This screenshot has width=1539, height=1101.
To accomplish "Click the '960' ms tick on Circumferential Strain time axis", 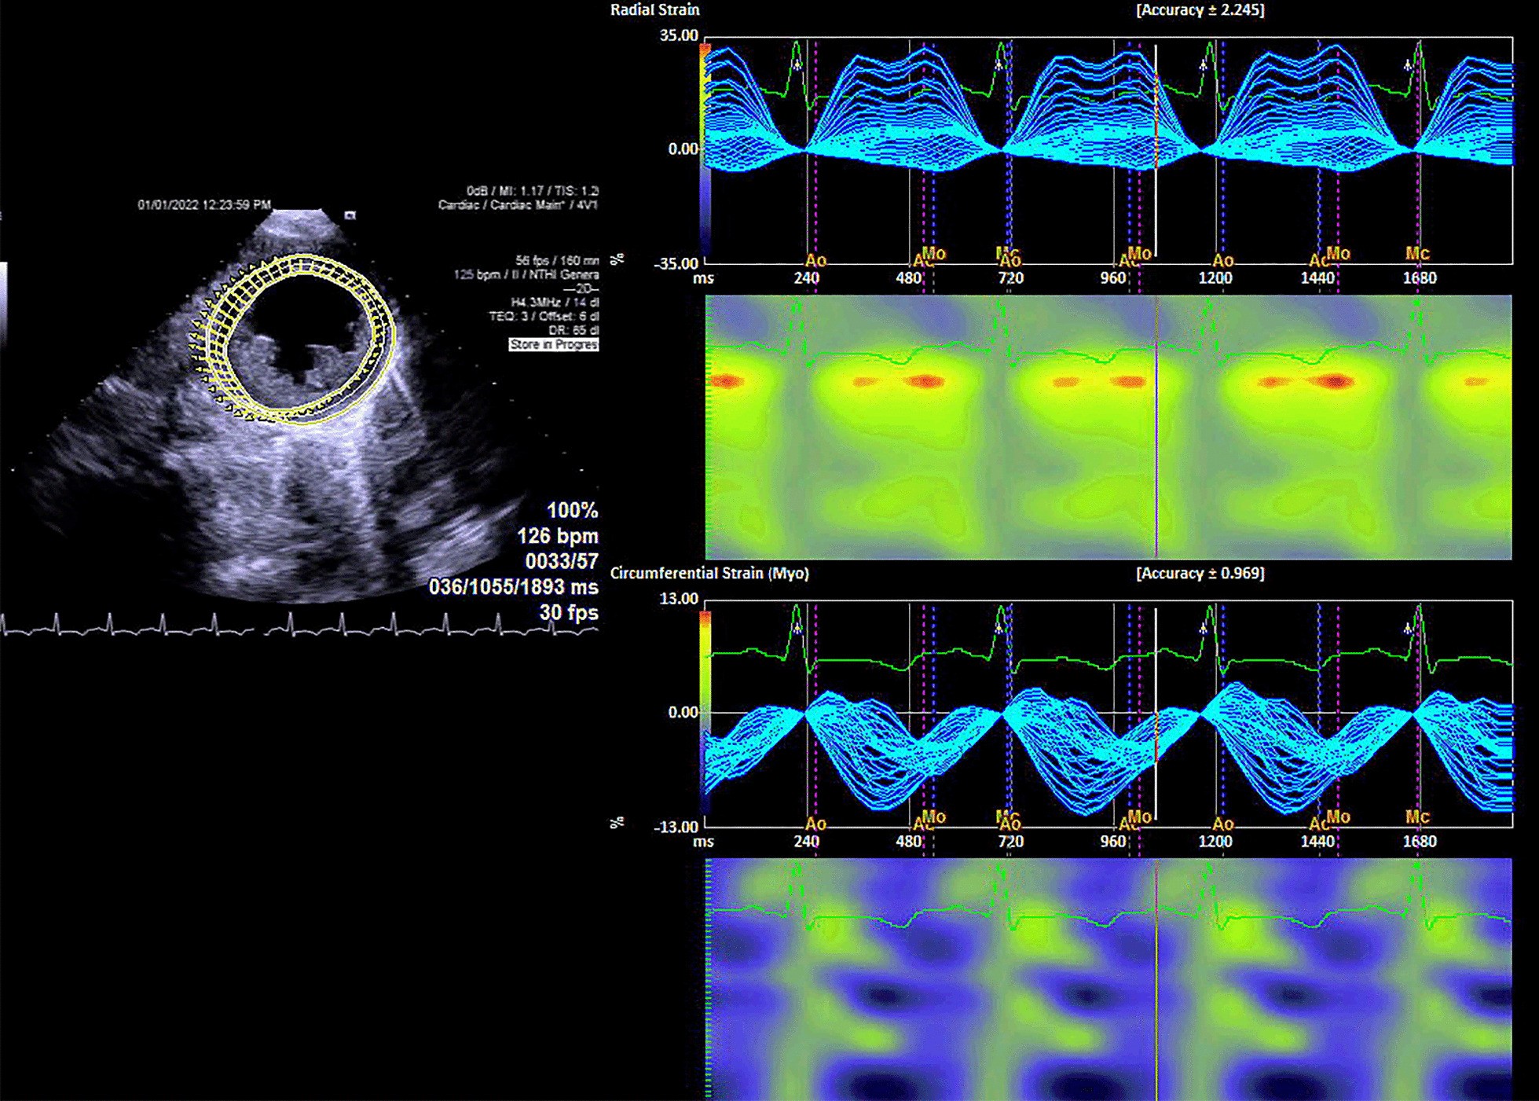I will click(1112, 842).
